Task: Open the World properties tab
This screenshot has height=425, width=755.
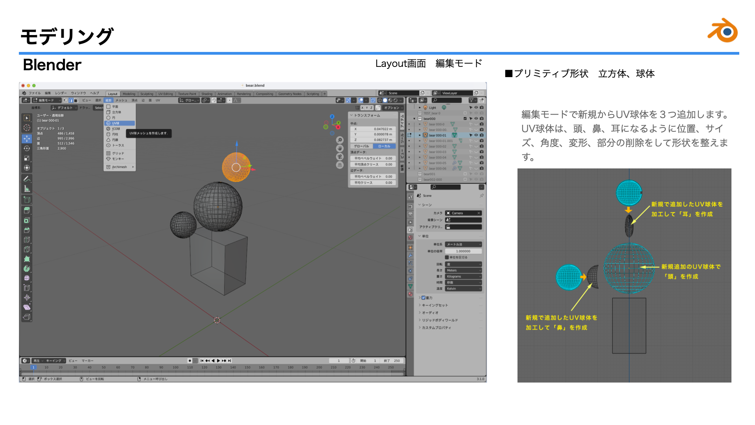Action: click(410, 238)
